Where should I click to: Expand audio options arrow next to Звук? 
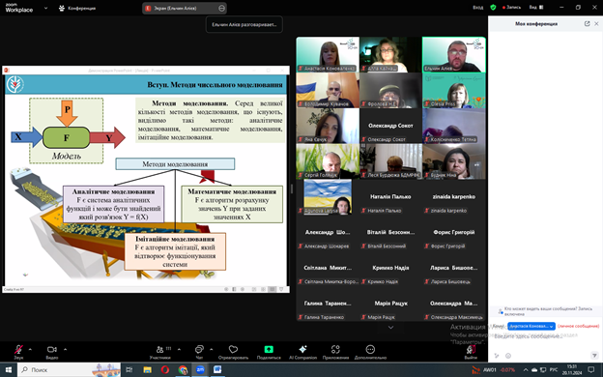[x=30, y=349]
